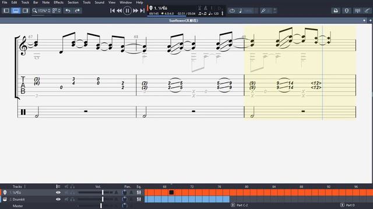Viewport: 373px width, 209px height.
Task: Jump to the Part D section marker
Action: point(347,205)
